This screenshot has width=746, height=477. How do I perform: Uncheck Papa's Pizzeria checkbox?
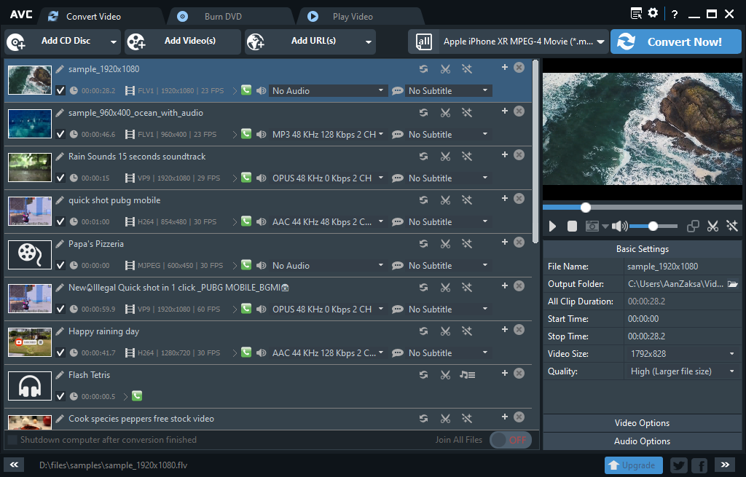point(60,265)
